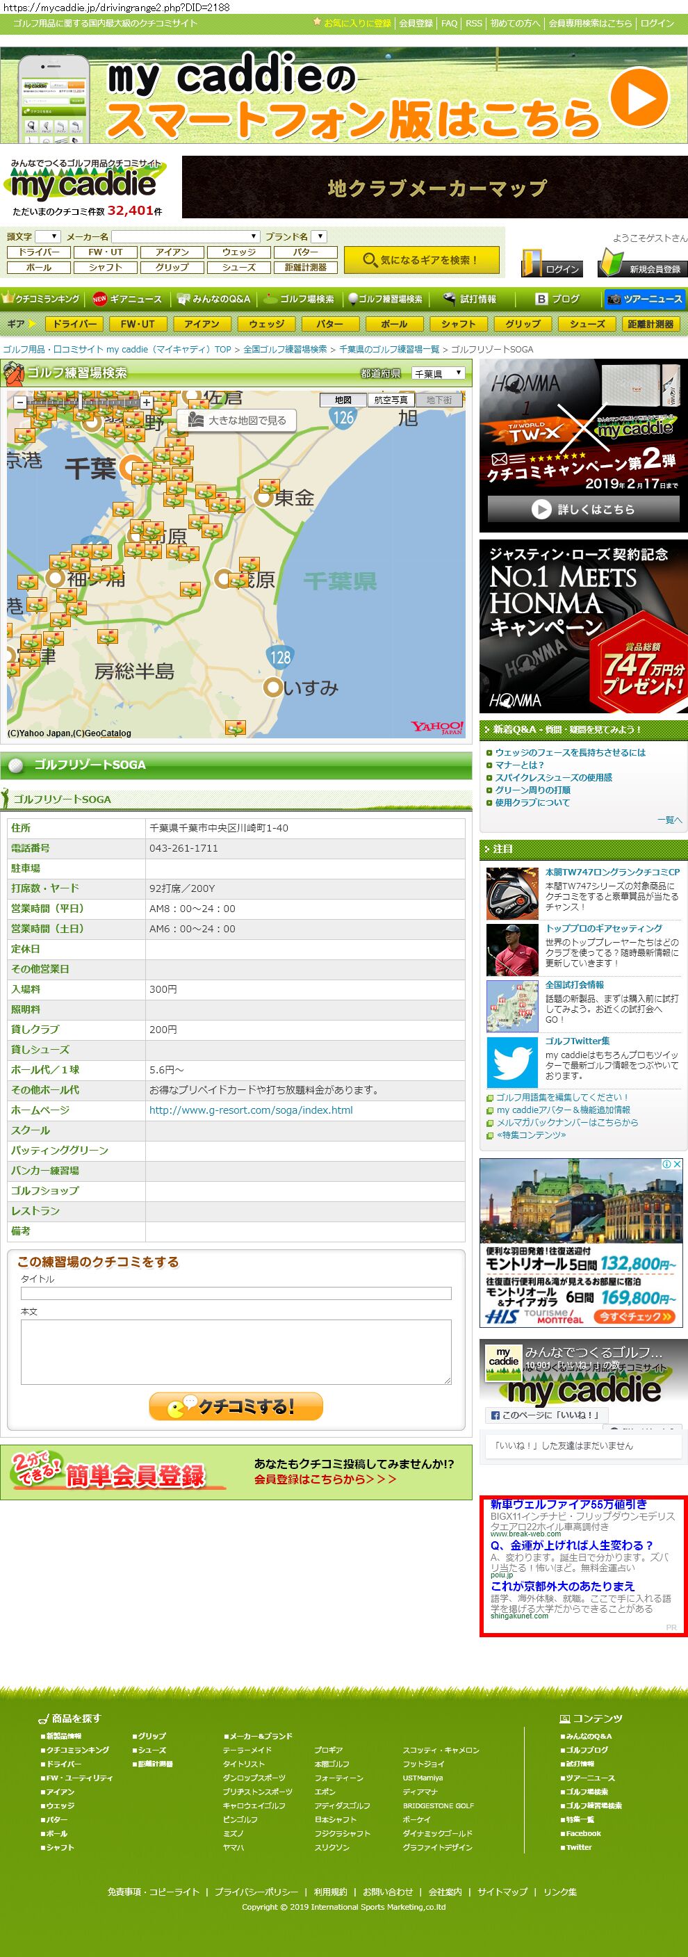Click the タイトル input field
The height and width of the screenshot is (1957, 688).
(x=236, y=1293)
